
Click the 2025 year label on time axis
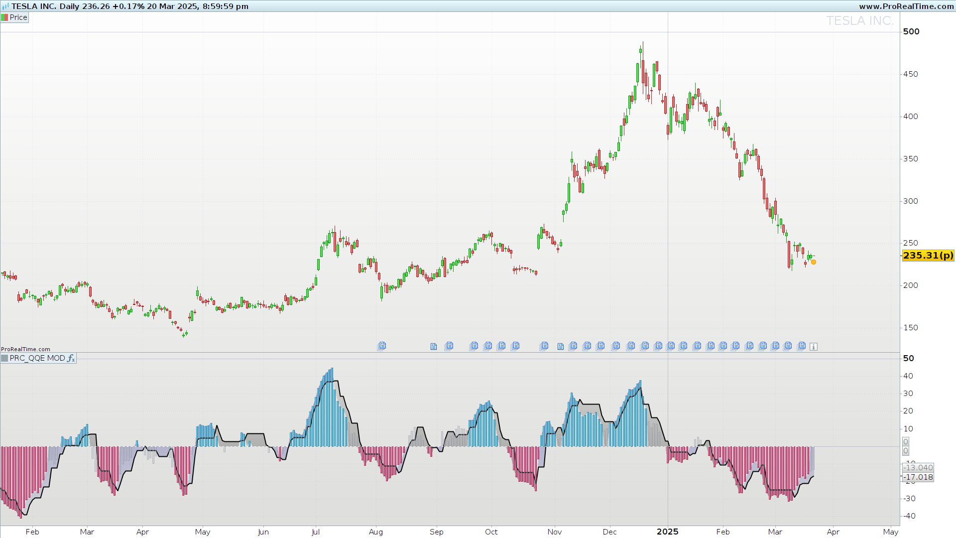click(668, 532)
